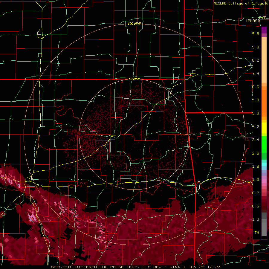
Task: Click the SPECIFIC DIFFERENTIAL PHASE (KDP) caption
Action: point(96,267)
